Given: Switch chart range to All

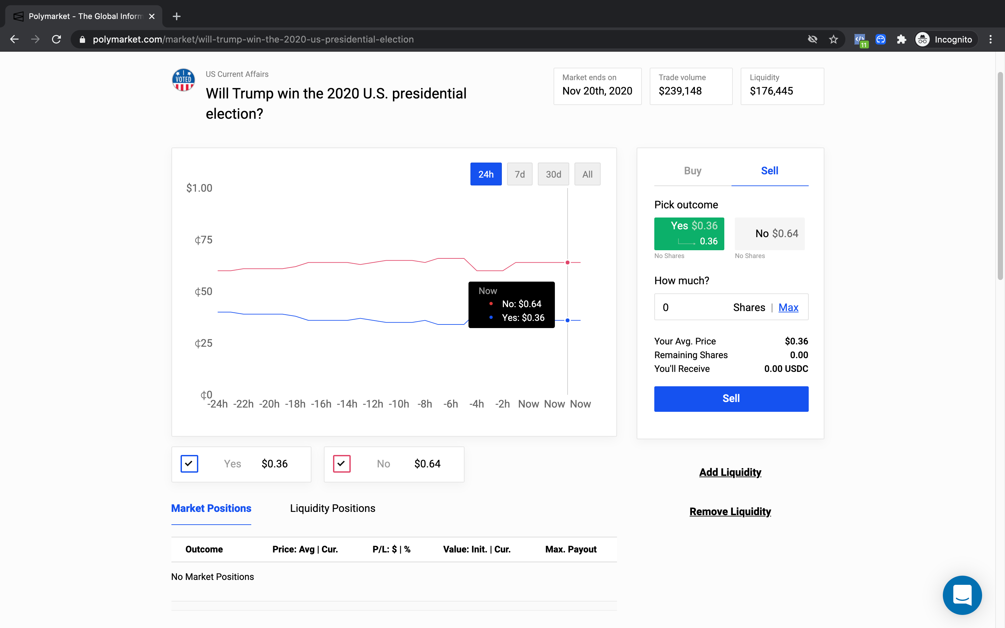Looking at the screenshot, I should (587, 174).
